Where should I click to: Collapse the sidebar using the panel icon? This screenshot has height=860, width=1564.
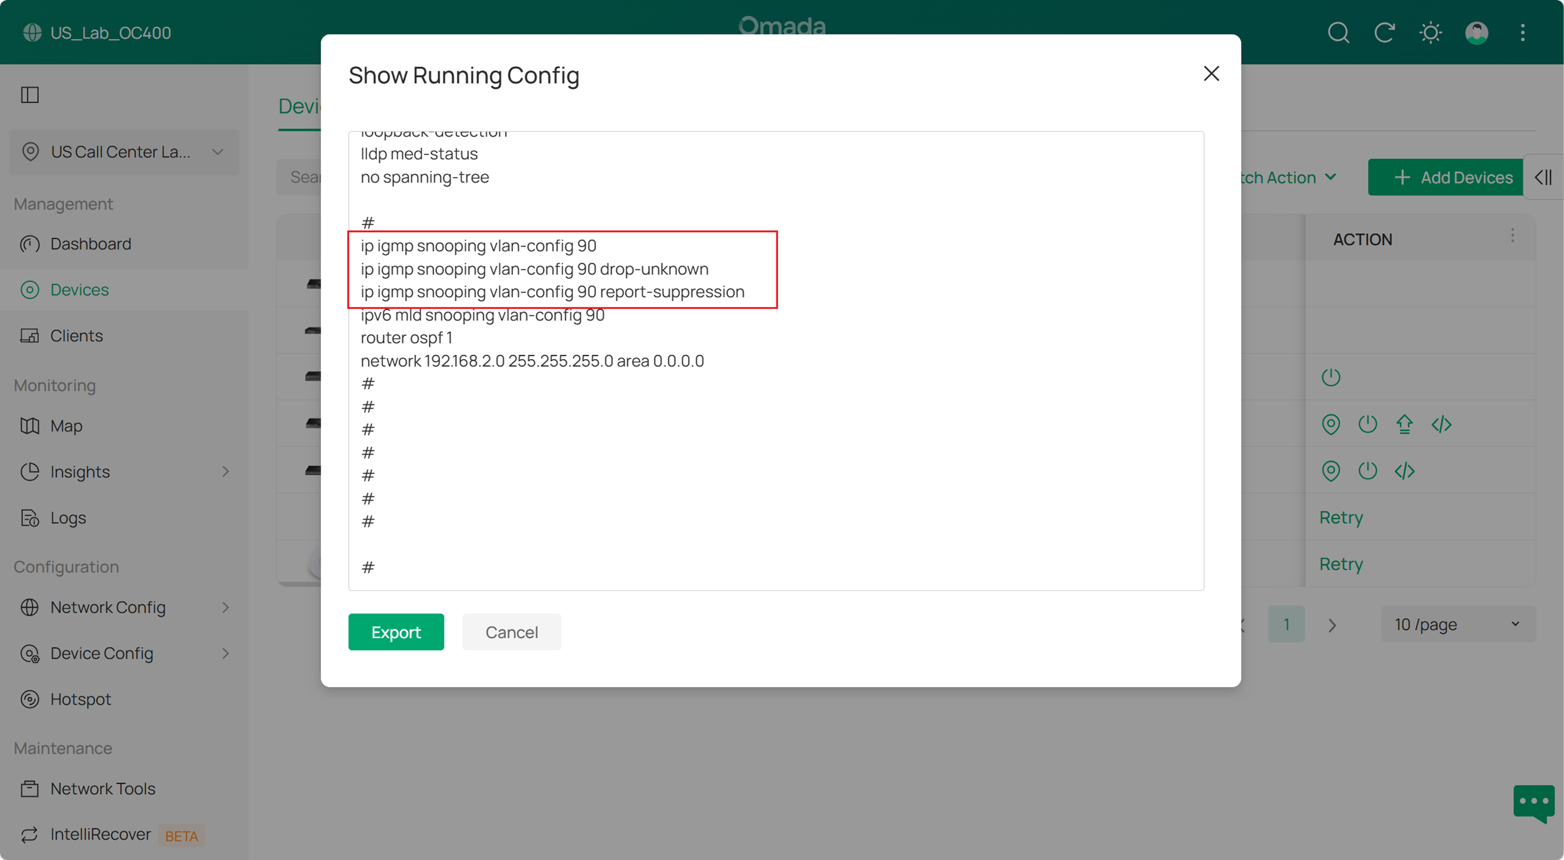coord(30,94)
